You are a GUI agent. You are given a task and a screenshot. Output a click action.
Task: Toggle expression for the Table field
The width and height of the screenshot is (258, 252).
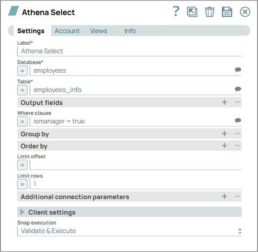pyautogui.click(x=22, y=90)
